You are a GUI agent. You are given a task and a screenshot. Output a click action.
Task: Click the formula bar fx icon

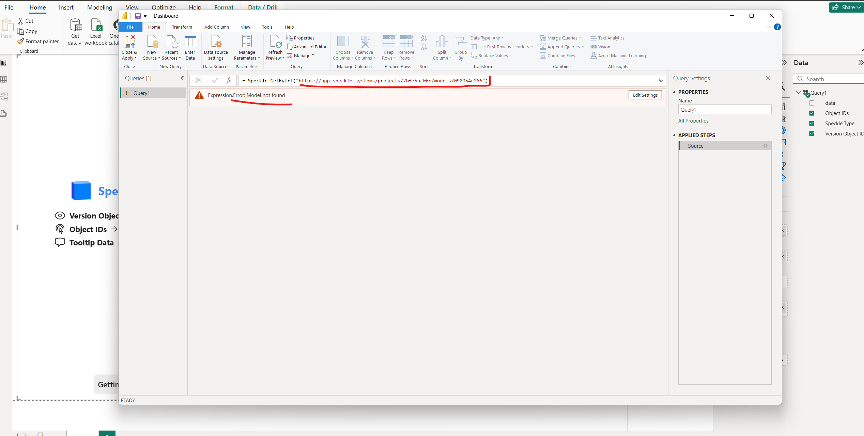[x=229, y=80]
